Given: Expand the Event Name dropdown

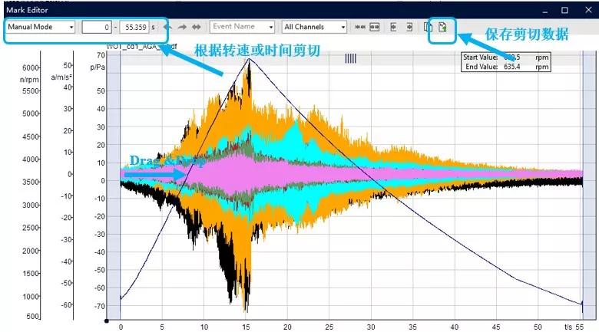Looking at the screenshot, I should point(243,27).
